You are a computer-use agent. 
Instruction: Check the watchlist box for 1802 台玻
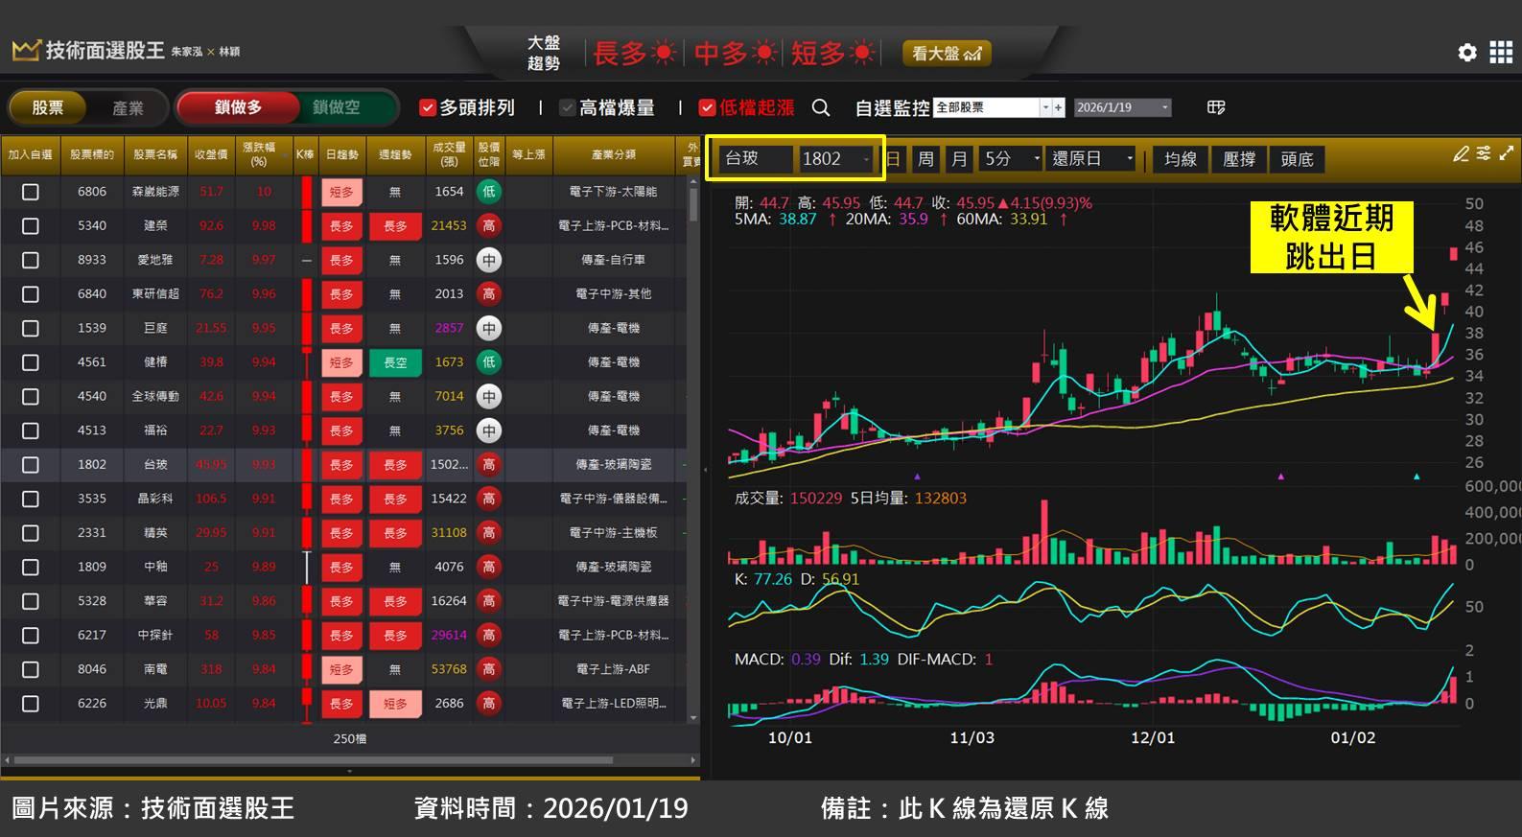(31, 465)
